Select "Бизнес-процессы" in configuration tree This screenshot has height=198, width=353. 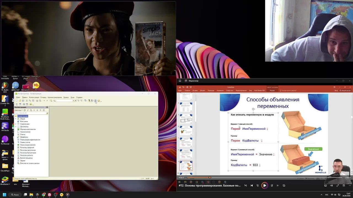pyautogui.click(x=26, y=158)
